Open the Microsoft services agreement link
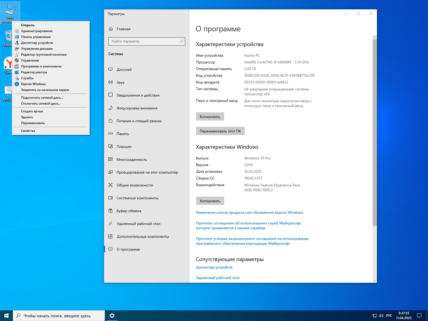The image size is (428, 321). (x=249, y=226)
